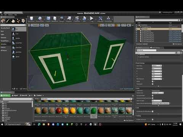Open the Source Control toolbar icon
The height and width of the screenshot is (137, 183).
(40, 19)
